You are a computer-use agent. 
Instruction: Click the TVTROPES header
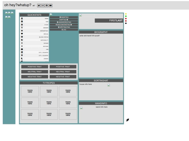pyautogui.click(x=49, y=83)
